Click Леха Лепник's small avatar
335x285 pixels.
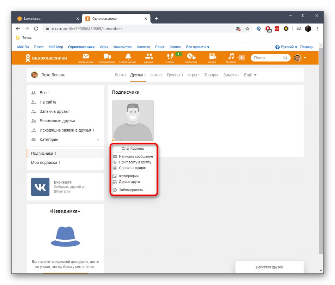coord(35,75)
